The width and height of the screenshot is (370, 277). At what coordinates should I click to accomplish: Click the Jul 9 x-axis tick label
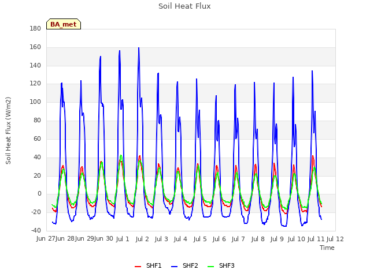tap(277, 239)
